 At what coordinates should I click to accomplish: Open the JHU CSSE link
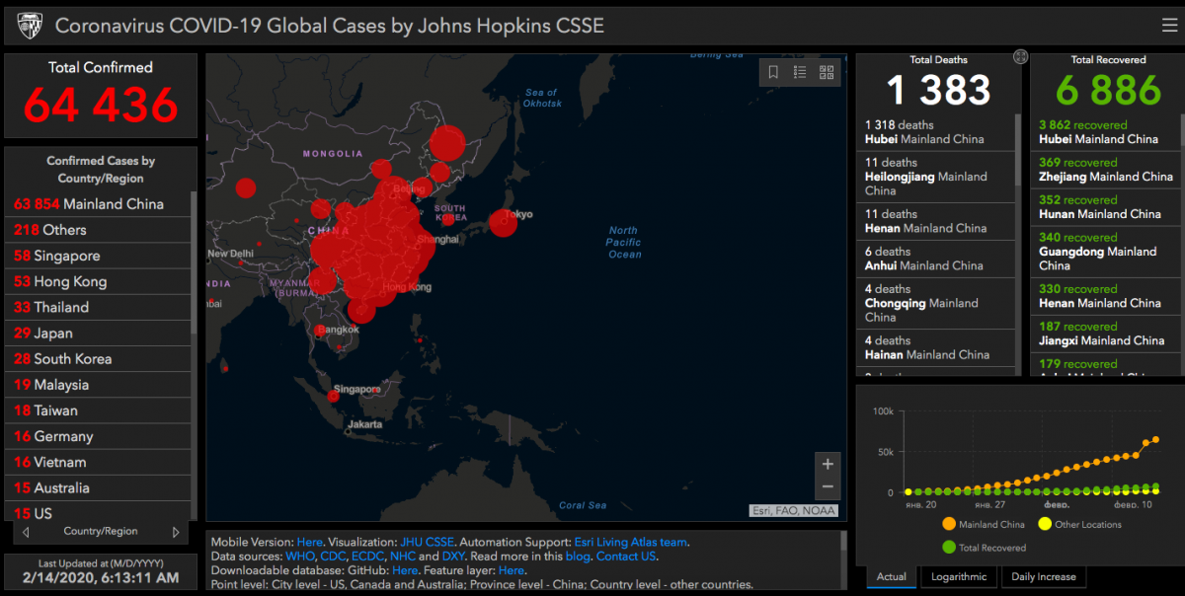pyautogui.click(x=428, y=542)
